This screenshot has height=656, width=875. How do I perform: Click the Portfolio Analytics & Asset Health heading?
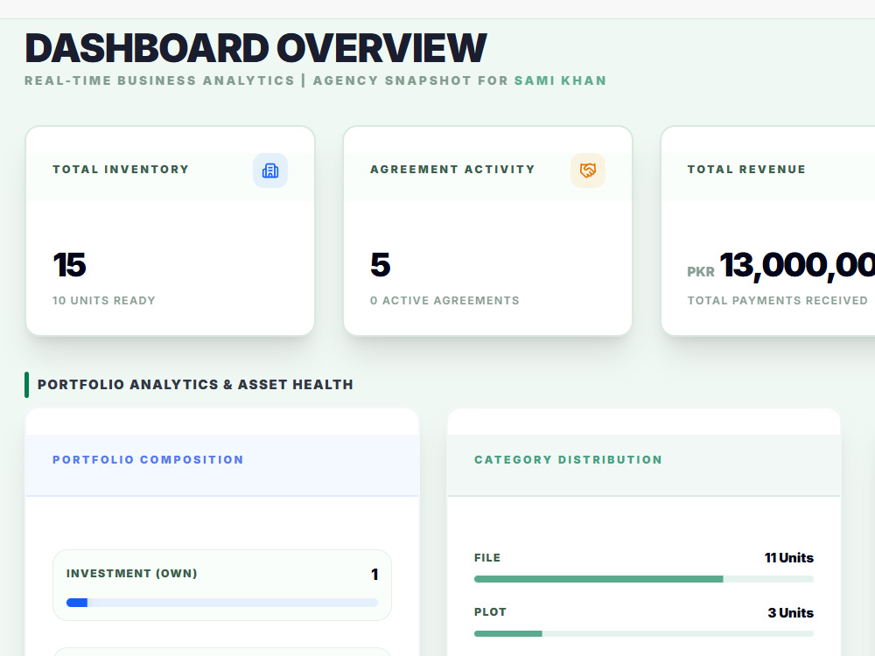point(195,384)
